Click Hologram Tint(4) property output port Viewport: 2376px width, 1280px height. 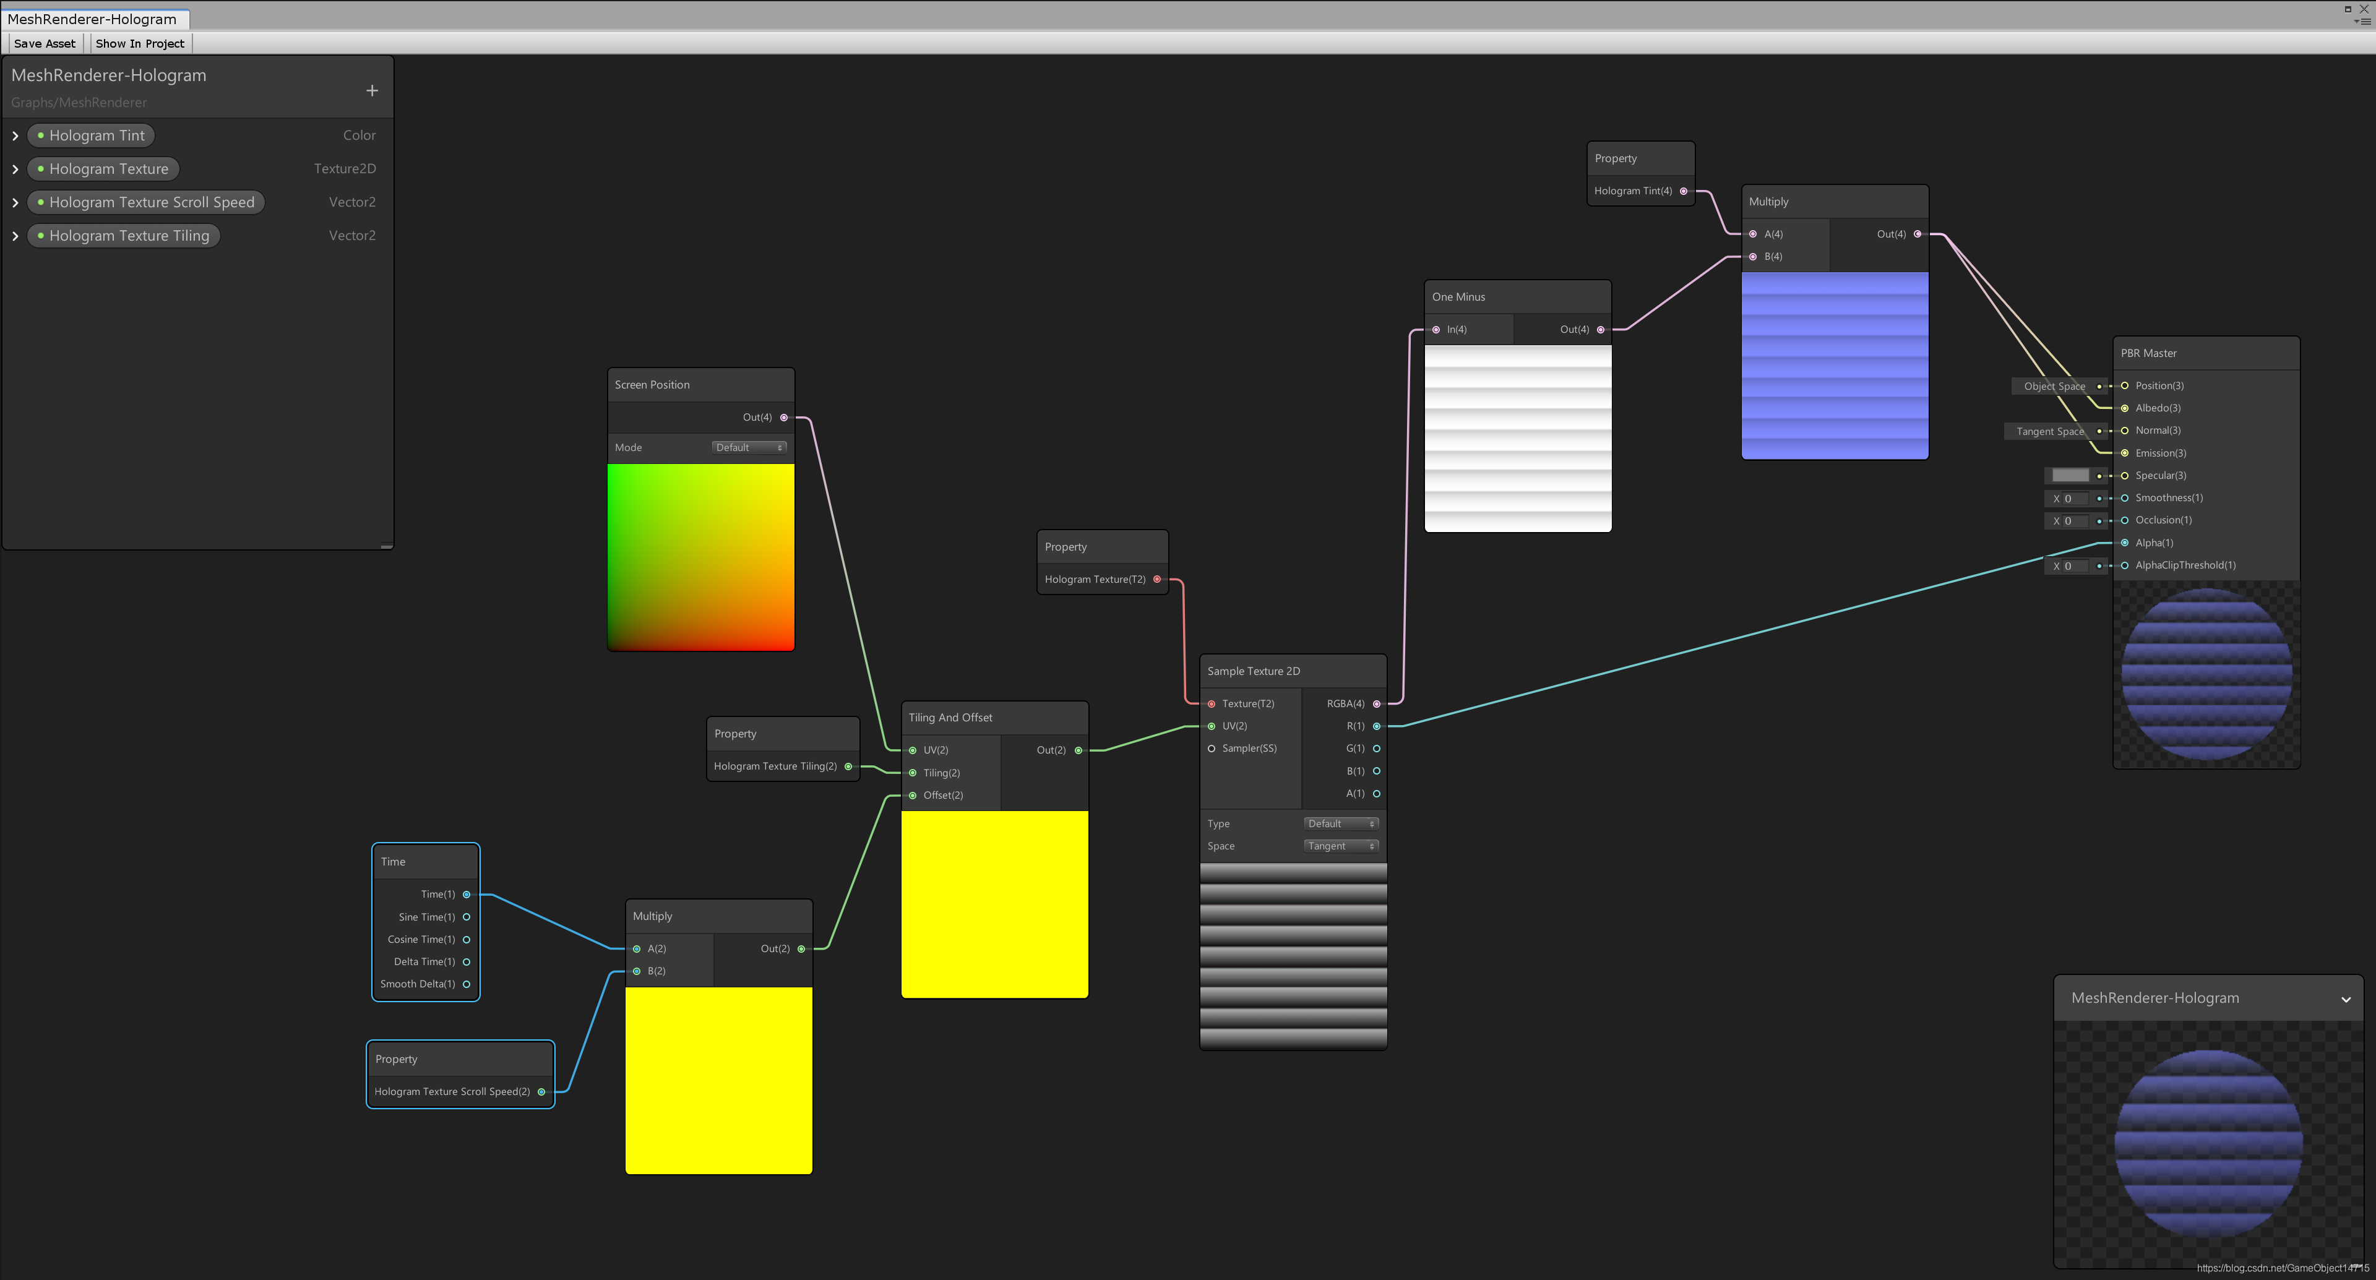coord(1683,191)
